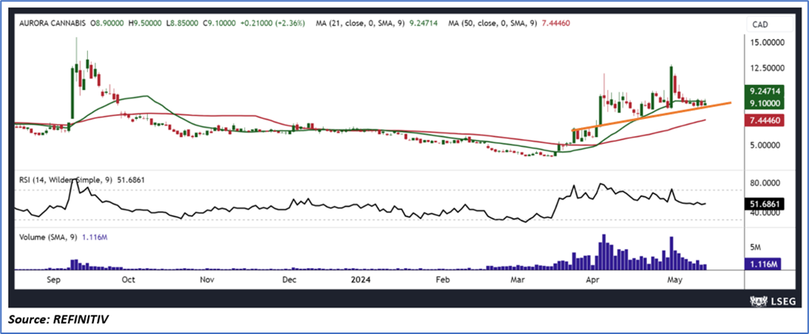The width and height of the screenshot is (809, 334).
Task: Click the Sep label on time axis
Action: tap(53, 280)
